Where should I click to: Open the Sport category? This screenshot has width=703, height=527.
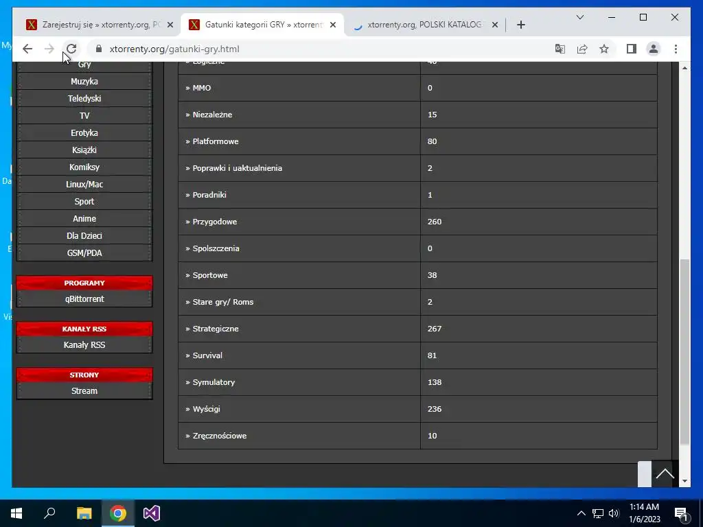[84, 201]
